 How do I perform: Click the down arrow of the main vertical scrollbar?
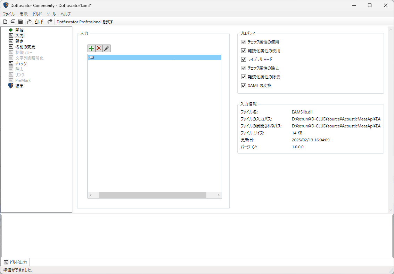391,210
